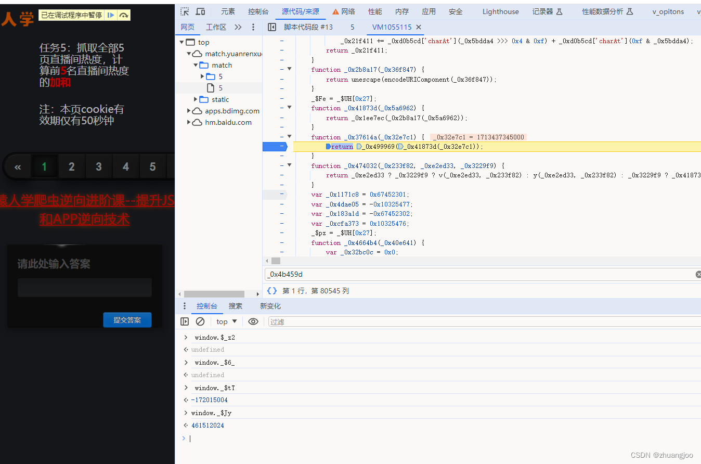
Task: Open the 记录器 recorder tab
Action: (x=547, y=11)
